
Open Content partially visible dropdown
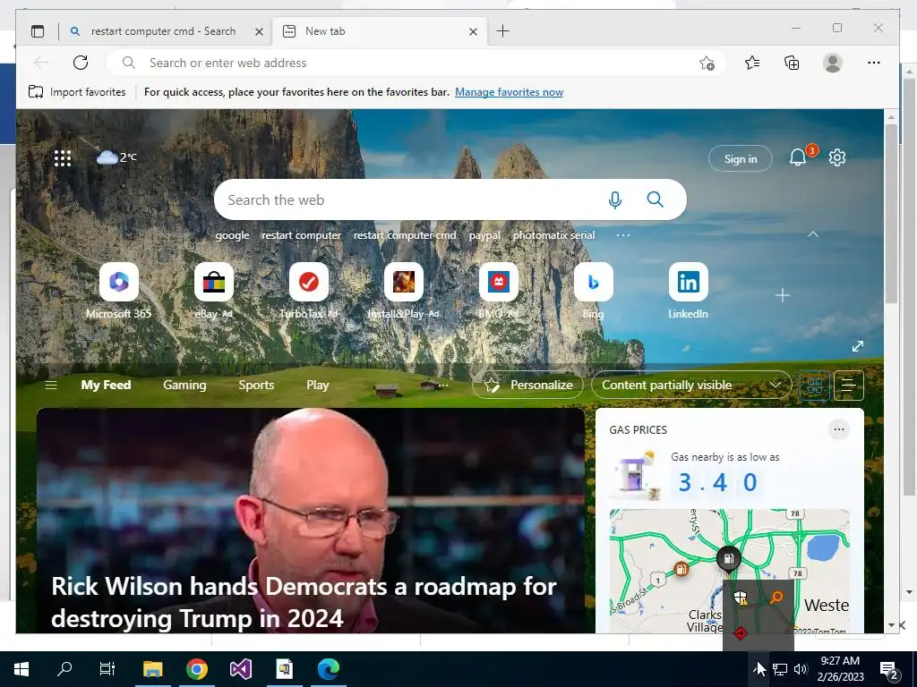[x=691, y=385]
